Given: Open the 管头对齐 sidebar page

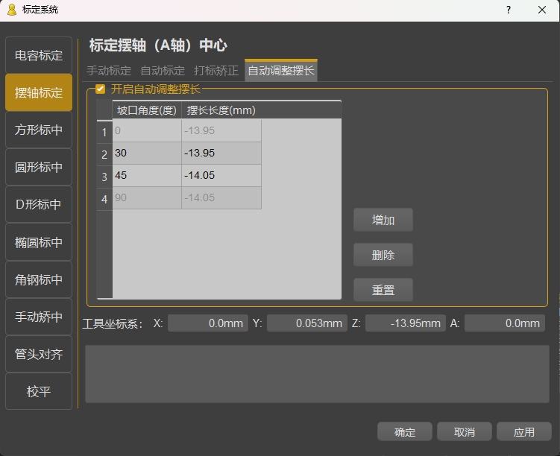Looking at the screenshot, I should (39, 354).
